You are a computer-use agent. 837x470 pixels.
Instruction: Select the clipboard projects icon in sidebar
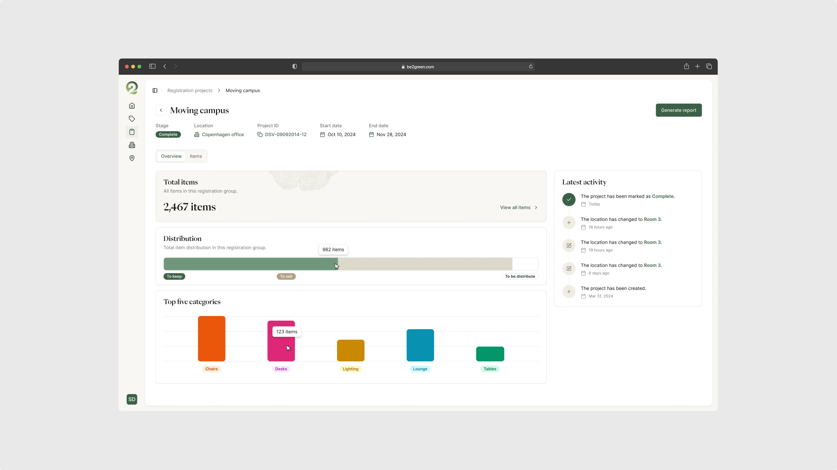click(132, 132)
